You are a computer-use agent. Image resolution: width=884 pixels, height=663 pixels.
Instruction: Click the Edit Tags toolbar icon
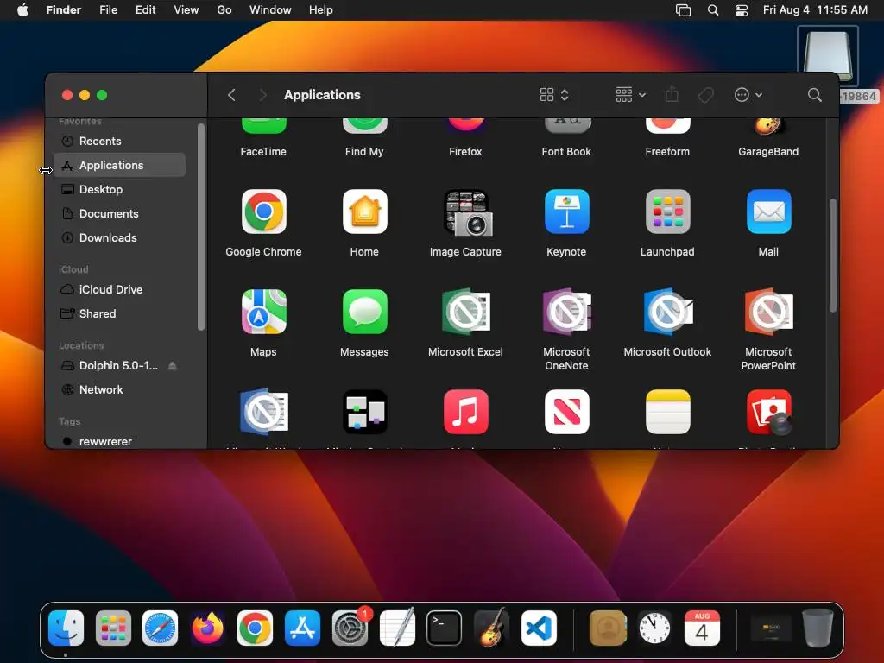(x=705, y=95)
